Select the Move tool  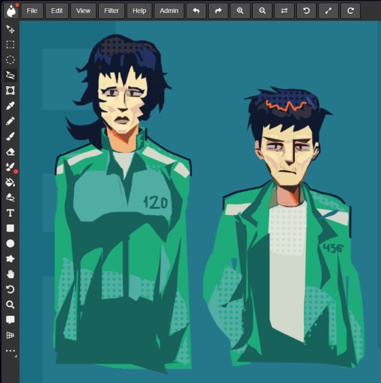10,29
